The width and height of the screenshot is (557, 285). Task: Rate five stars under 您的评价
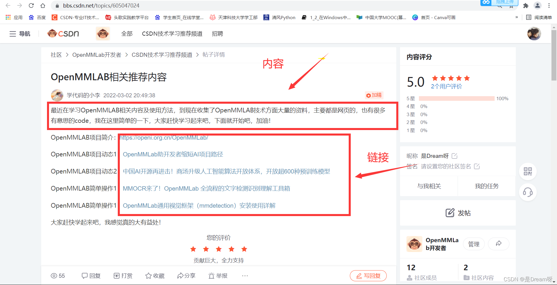tap(244, 249)
